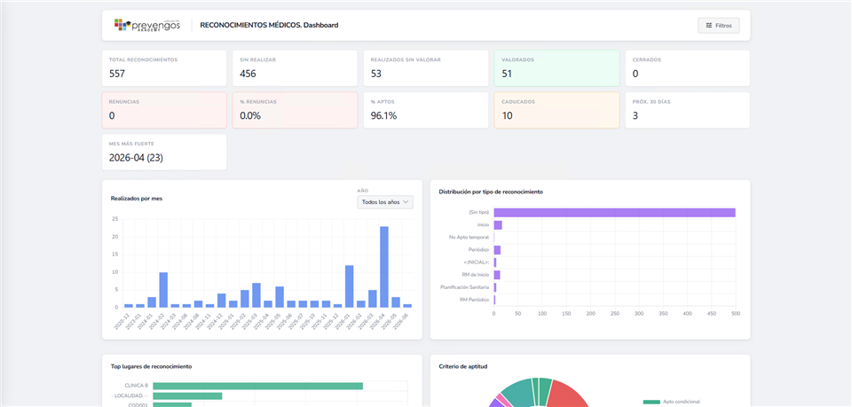Click the orange Caducados card
852x407 pixels.
557,110
